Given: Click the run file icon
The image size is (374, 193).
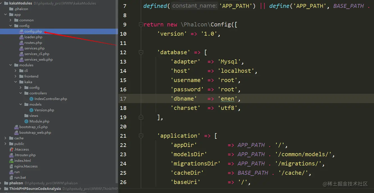Looking at the screenshot, I should (x=11, y=172).
